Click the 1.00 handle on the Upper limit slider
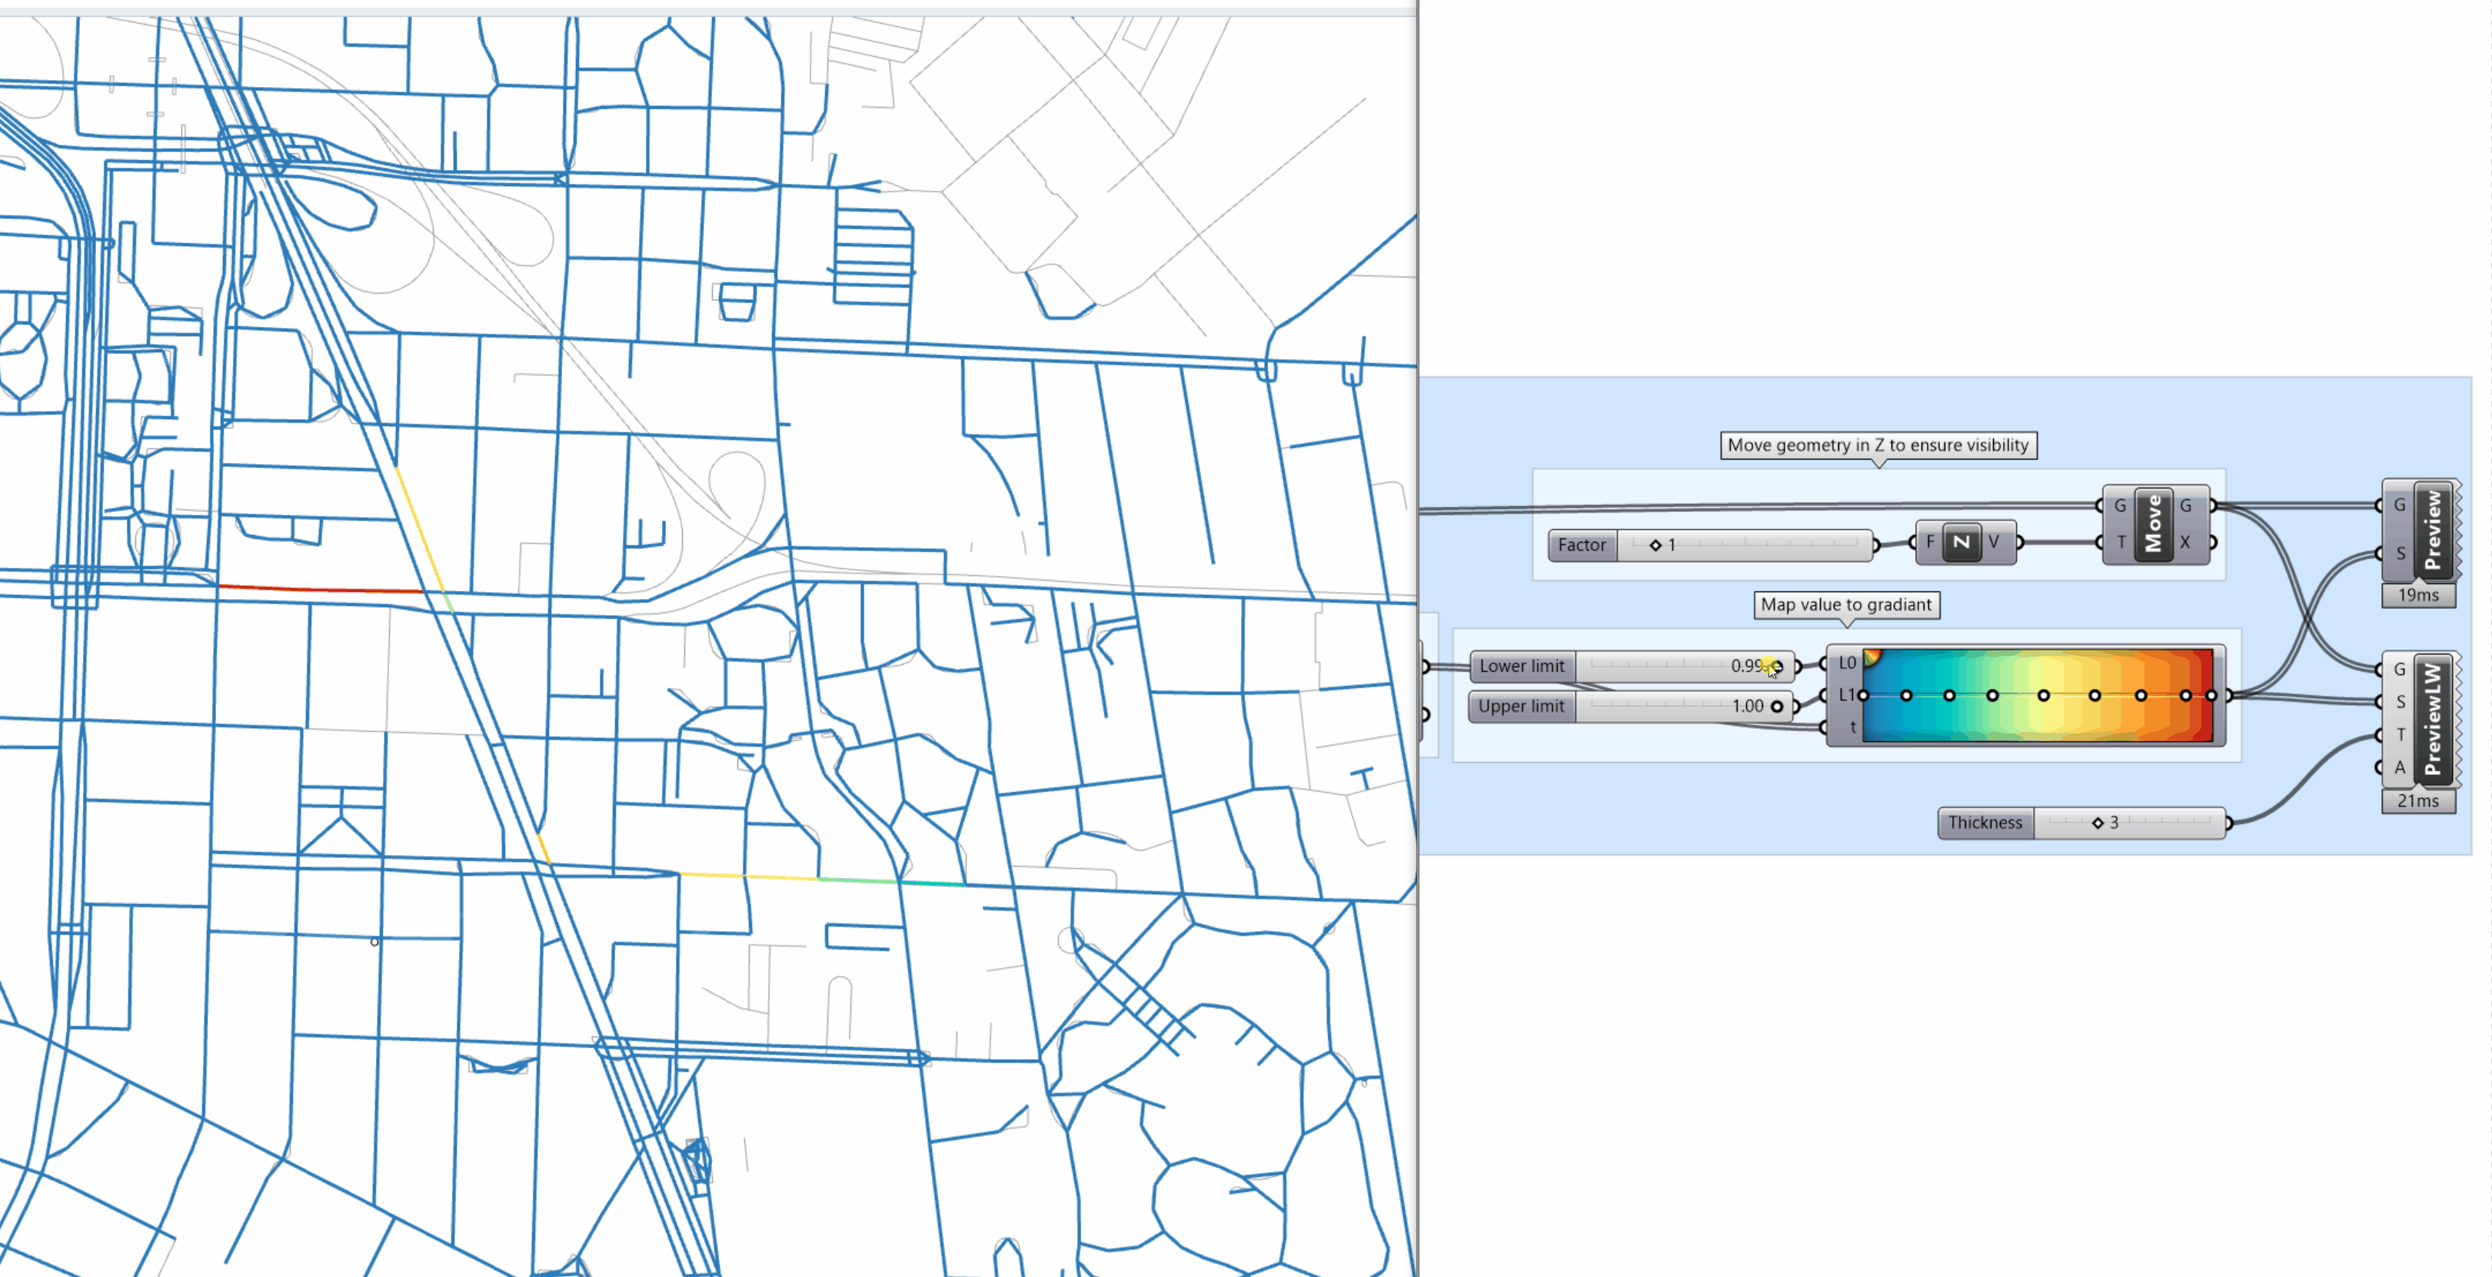The width and height of the screenshot is (2492, 1277). [1777, 707]
